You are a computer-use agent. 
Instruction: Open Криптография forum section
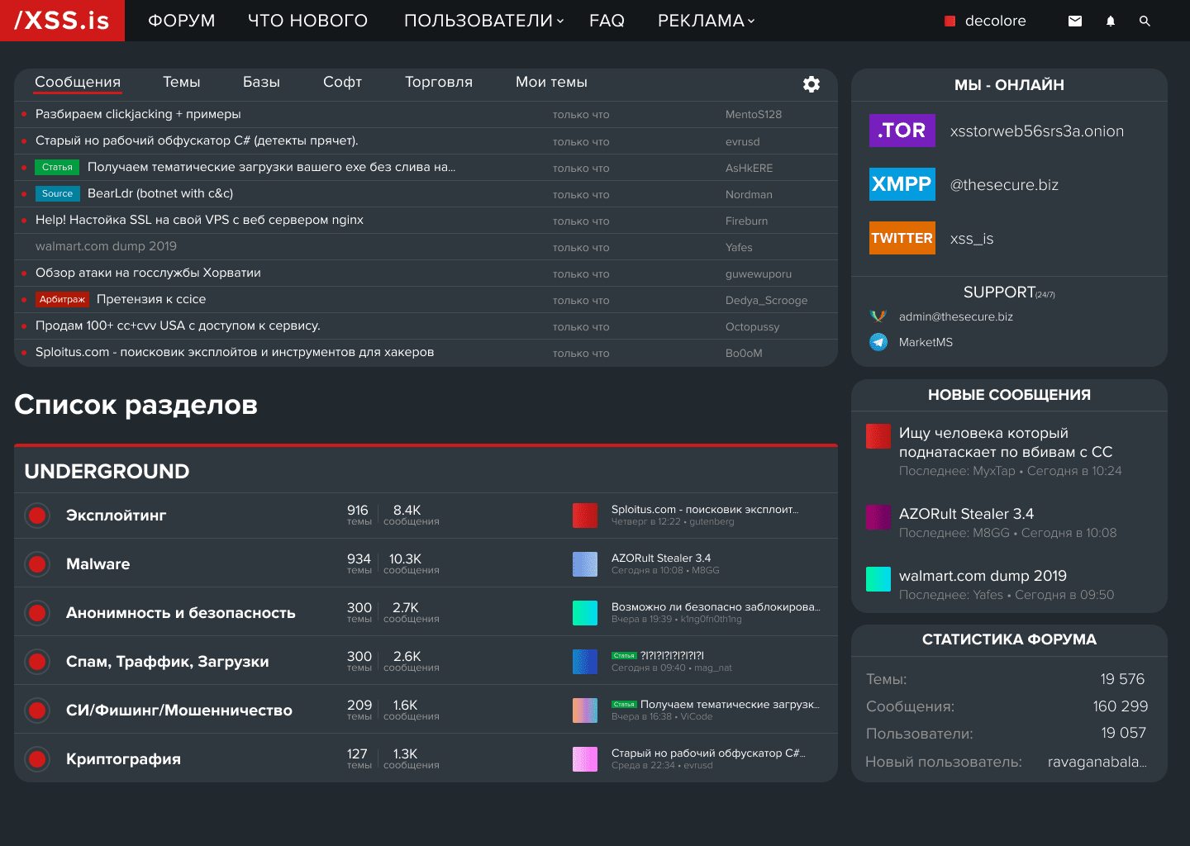tap(123, 759)
